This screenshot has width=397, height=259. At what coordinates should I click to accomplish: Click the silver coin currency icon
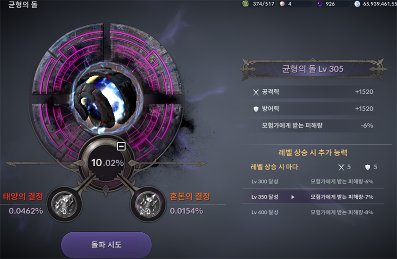357,4
